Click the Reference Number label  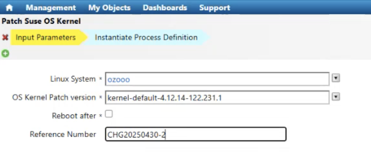(63, 134)
